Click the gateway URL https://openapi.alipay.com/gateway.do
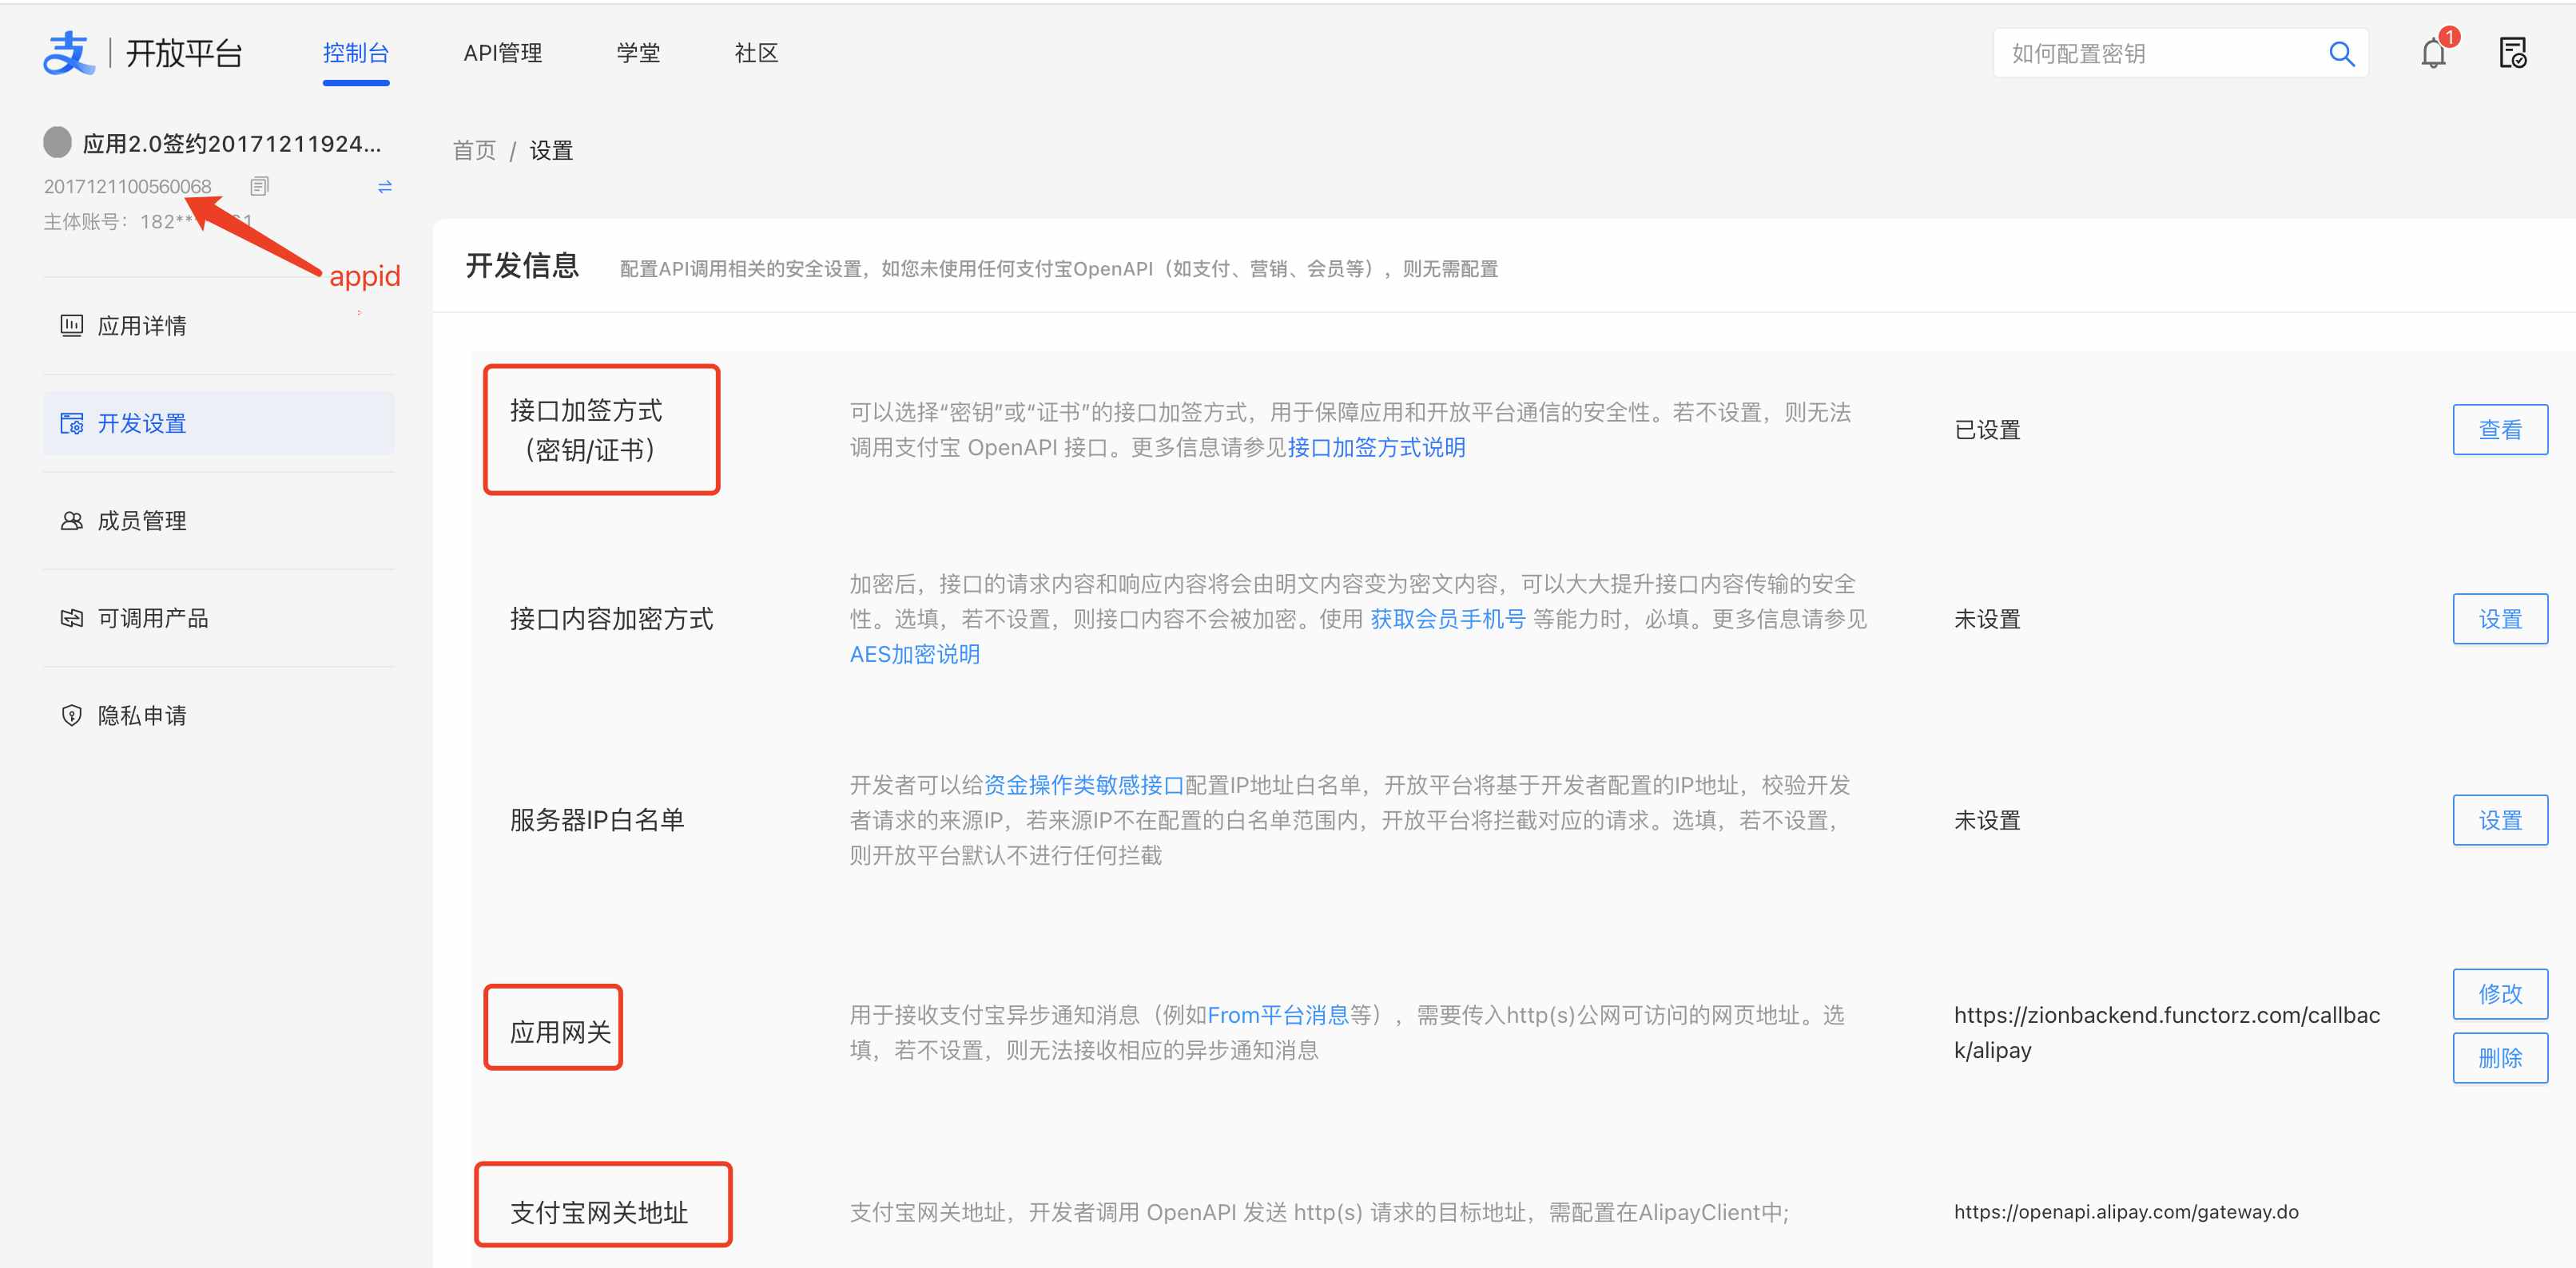Screen dimensions: 2576x1268 pos(2126,1212)
